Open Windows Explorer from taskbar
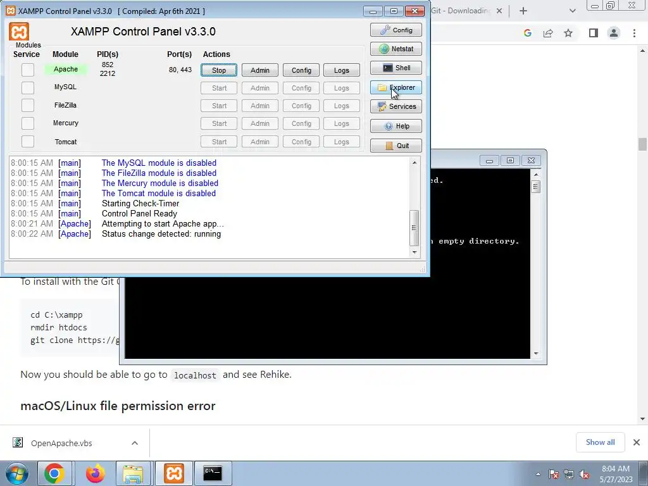Image resolution: width=648 pixels, height=486 pixels. [134, 473]
